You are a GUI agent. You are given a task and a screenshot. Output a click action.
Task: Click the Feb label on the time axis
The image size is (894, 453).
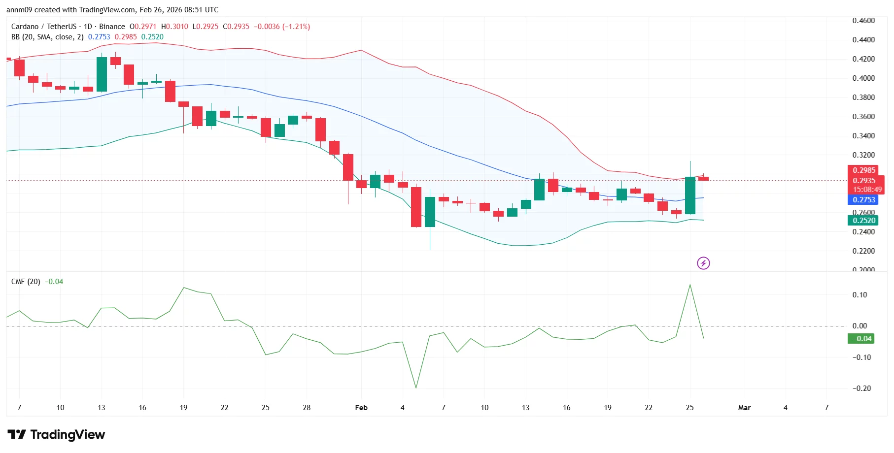point(361,408)
